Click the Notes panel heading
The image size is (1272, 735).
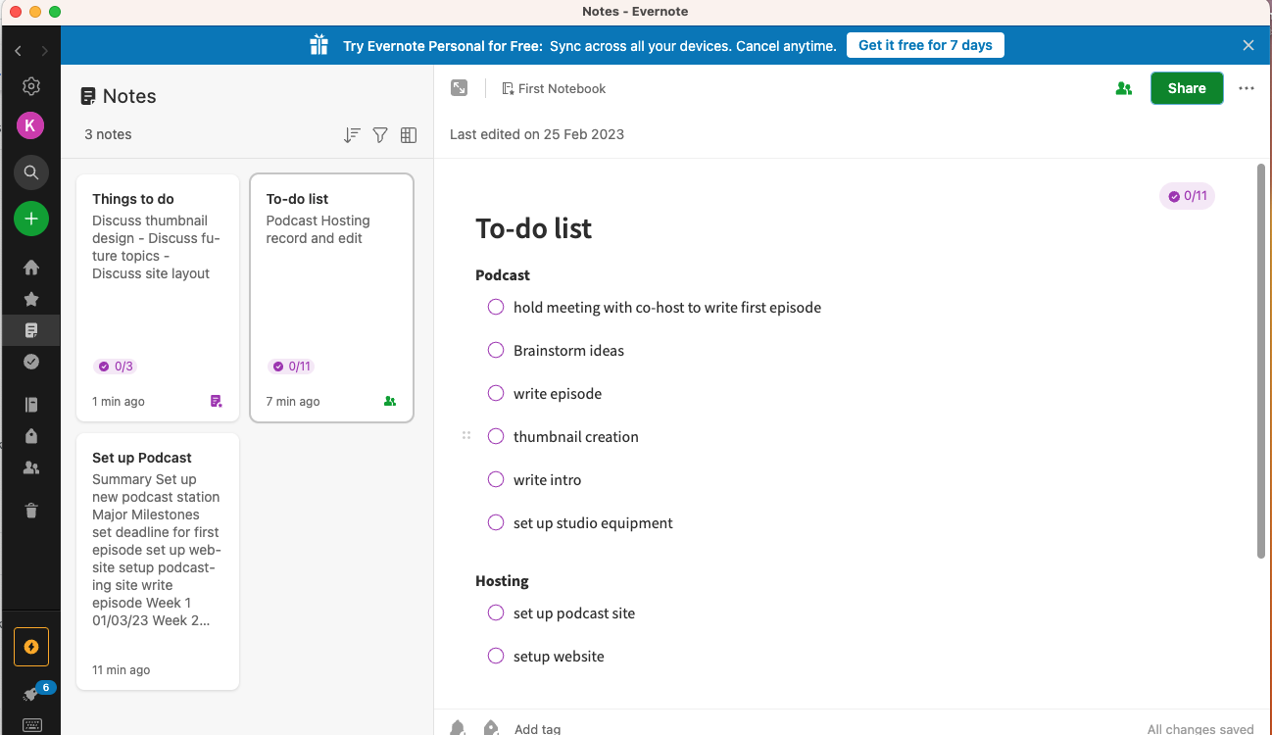coord(118,96)
